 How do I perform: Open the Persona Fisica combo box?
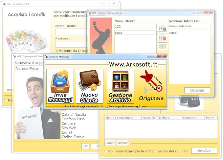pyautogui.click(x=29, y=69)
